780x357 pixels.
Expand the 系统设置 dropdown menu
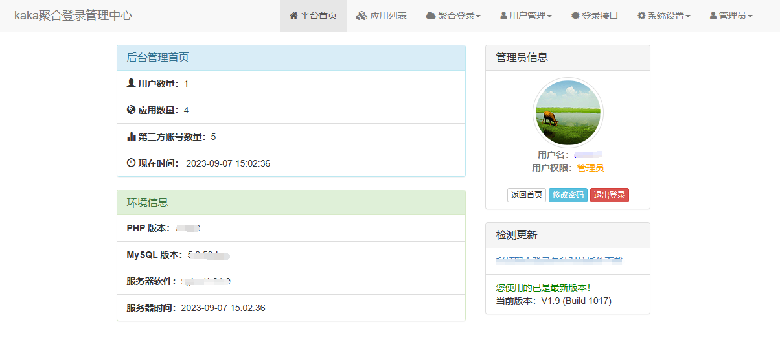(664, 16)
